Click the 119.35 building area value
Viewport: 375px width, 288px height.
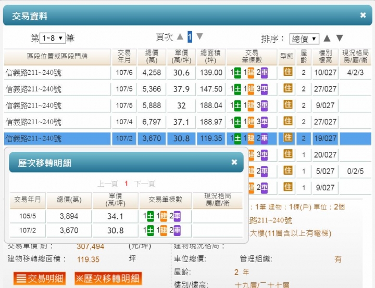point(88,259)
